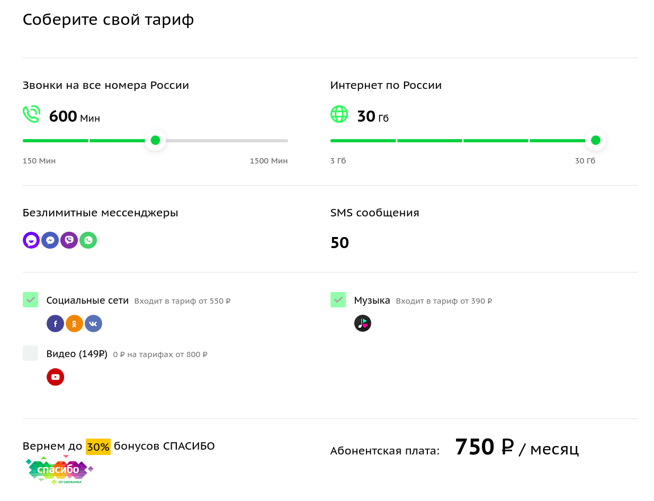Viewport: 654px width, 501px height.
Task: Click the WhatsApp messenger icon
Action: (x=88, y=240)
